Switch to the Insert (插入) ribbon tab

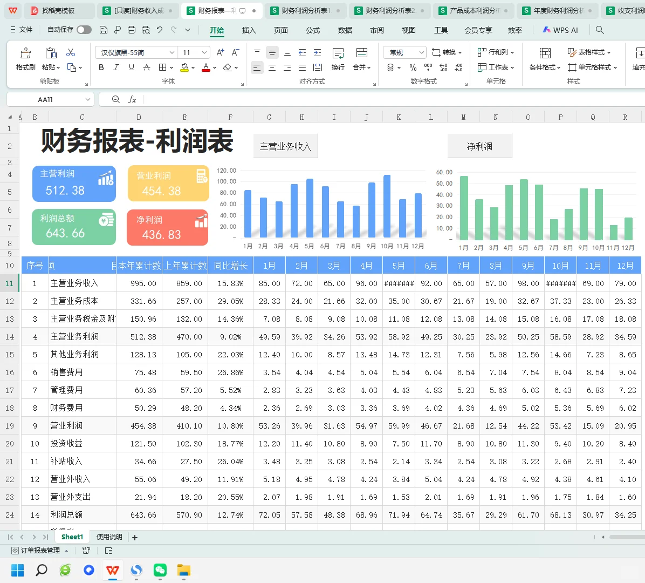tap(249, 30)
